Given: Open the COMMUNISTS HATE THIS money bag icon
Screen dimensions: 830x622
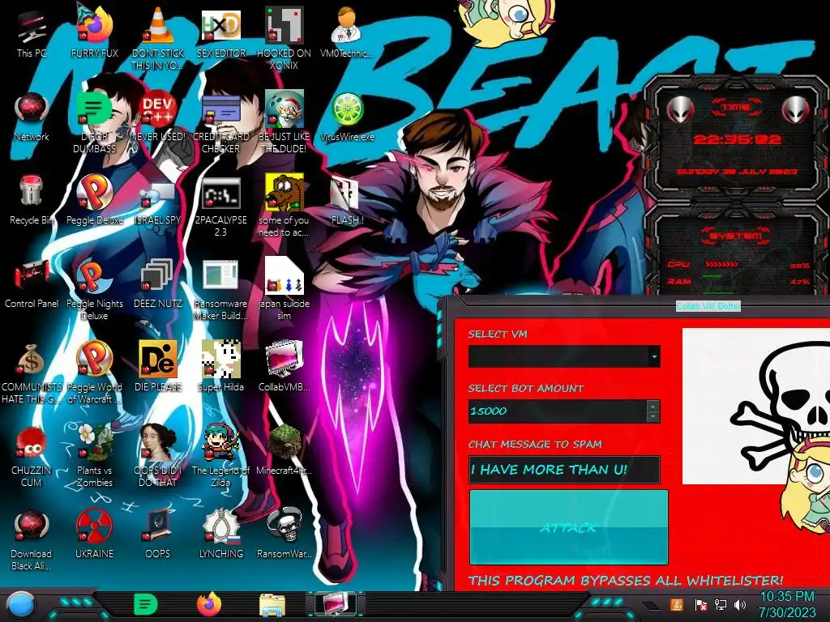Looking at the screenshot, I should tap(32, 373).
